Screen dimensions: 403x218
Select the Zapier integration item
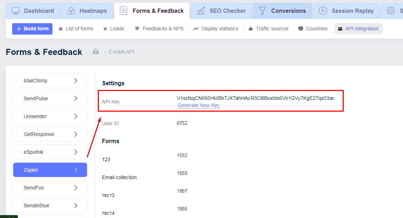50,170
